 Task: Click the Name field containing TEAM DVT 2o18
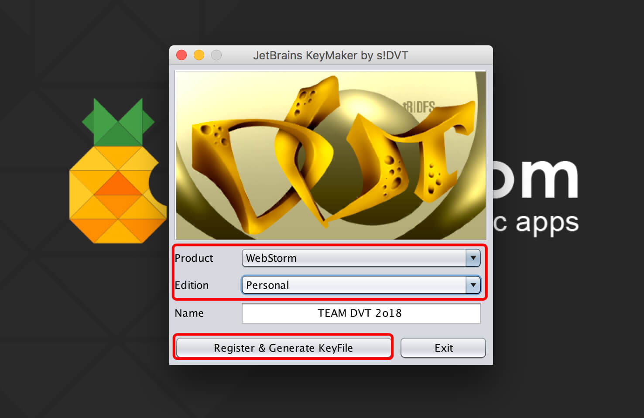[361, 313]
